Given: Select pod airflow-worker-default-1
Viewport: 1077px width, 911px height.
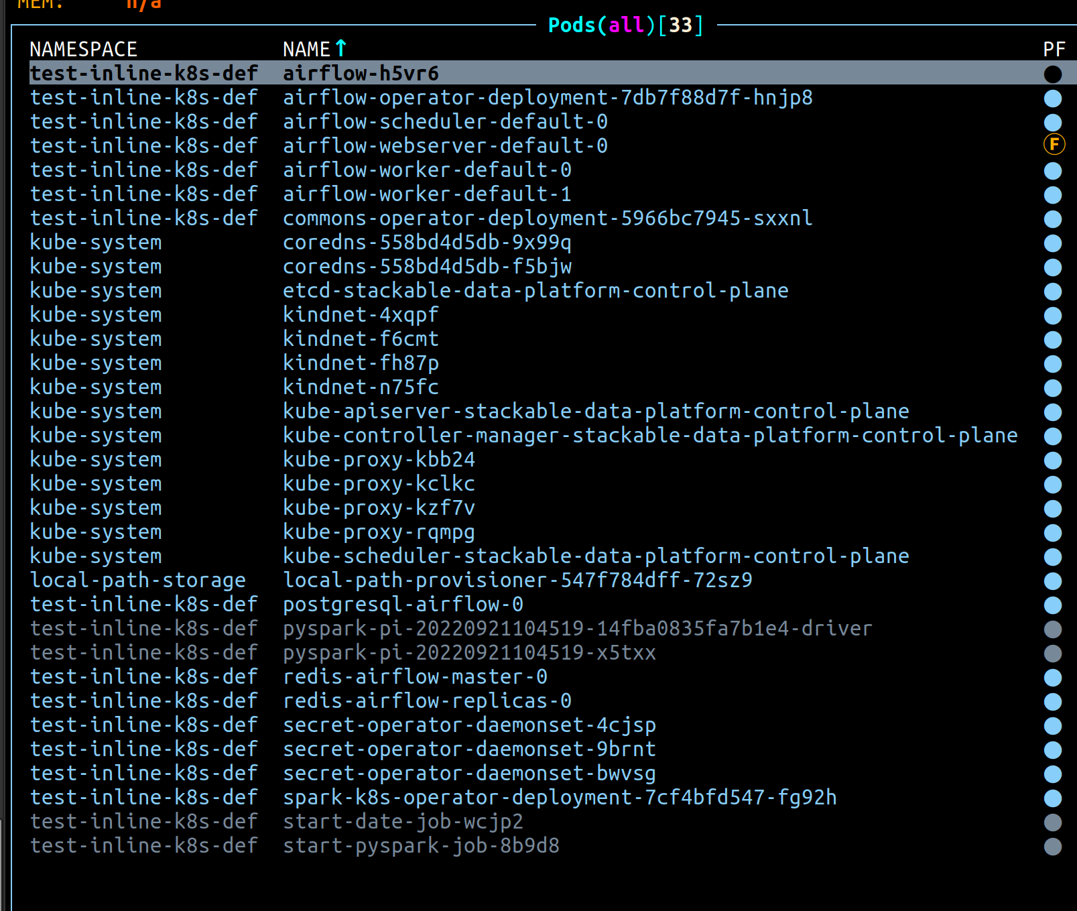Looking at the screenshot, I should click(427, 194).
